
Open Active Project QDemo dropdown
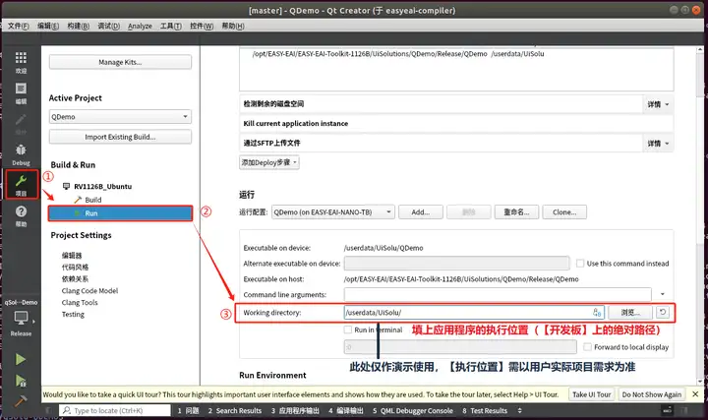pos(120,116)
